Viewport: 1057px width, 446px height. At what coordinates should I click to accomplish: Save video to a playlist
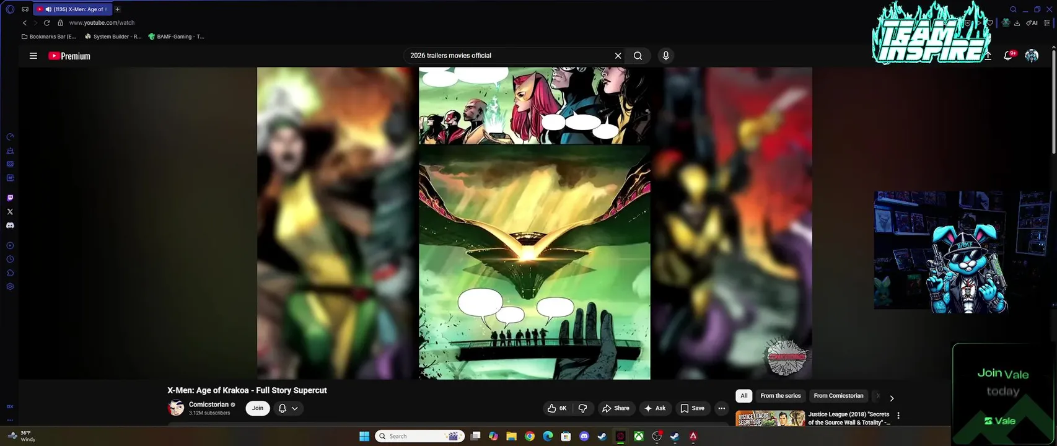[693, 408]
